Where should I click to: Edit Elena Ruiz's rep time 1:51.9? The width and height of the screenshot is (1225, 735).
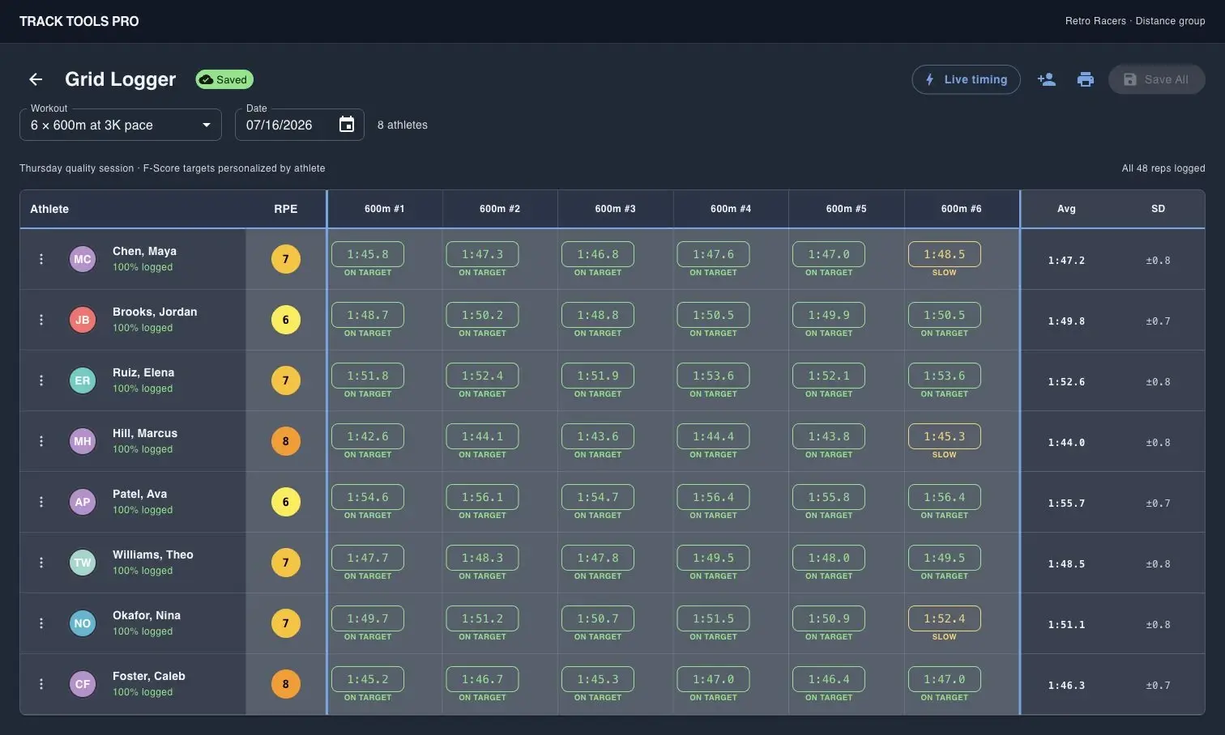pos(598,376)
